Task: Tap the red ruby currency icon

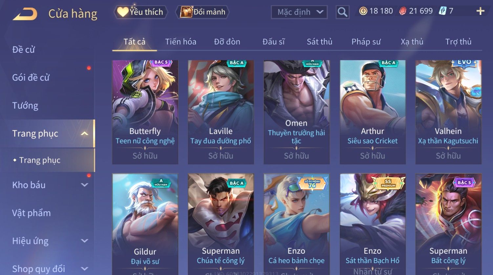Action: click(x=402, y=11)
